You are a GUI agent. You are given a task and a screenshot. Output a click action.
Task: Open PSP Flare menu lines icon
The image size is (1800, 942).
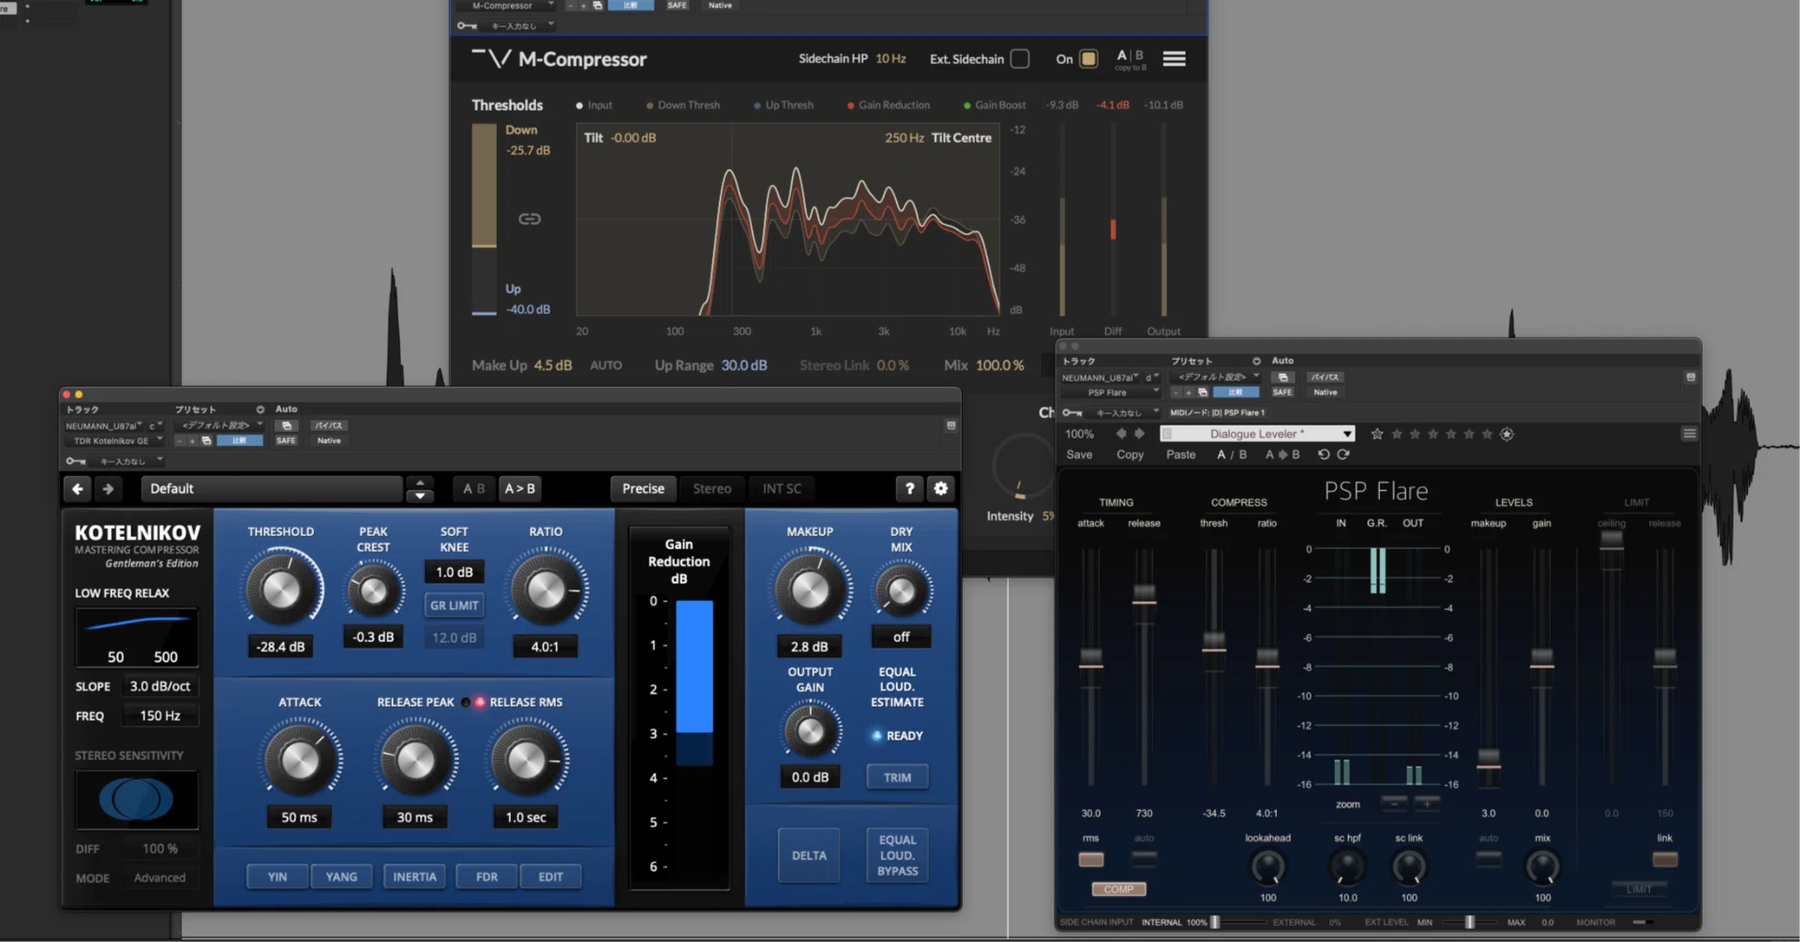click(x=1689, y=434)
